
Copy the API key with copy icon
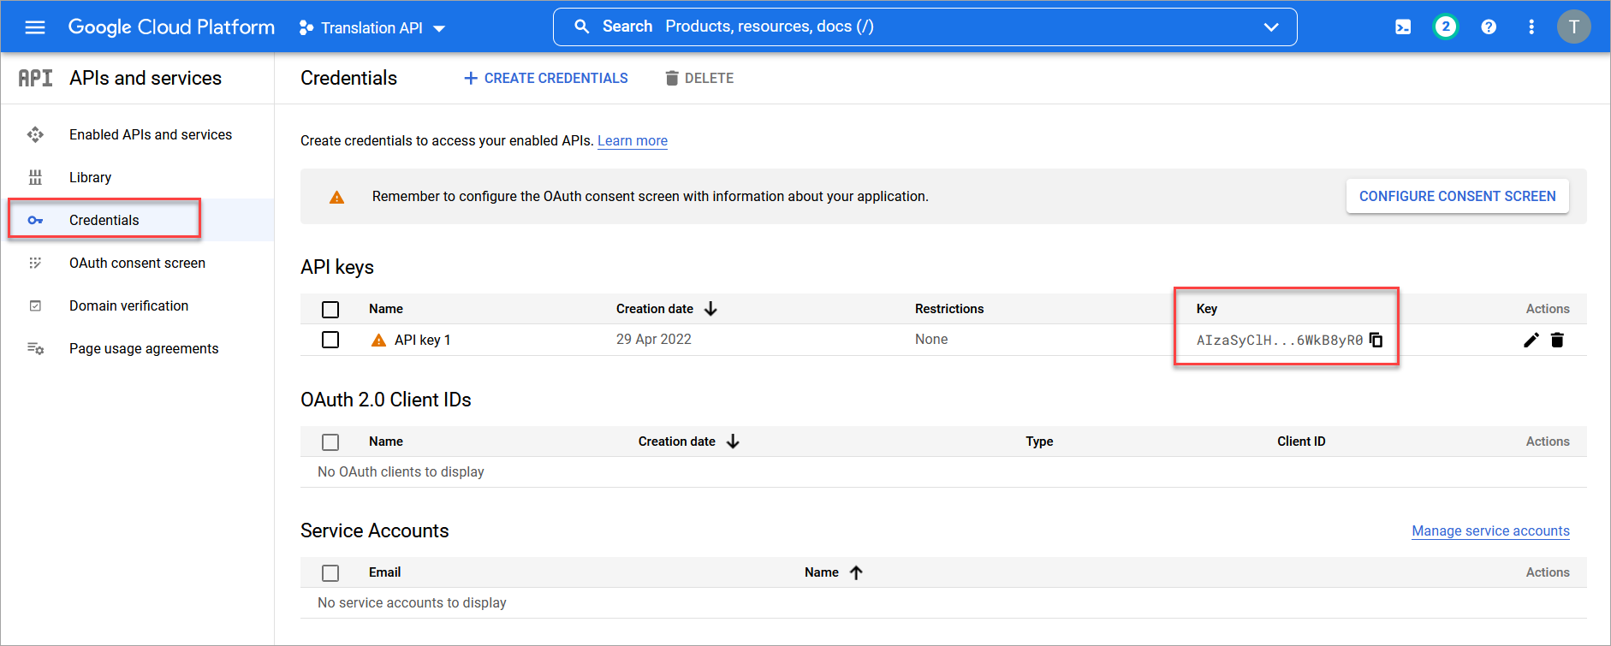(1376, 340)
